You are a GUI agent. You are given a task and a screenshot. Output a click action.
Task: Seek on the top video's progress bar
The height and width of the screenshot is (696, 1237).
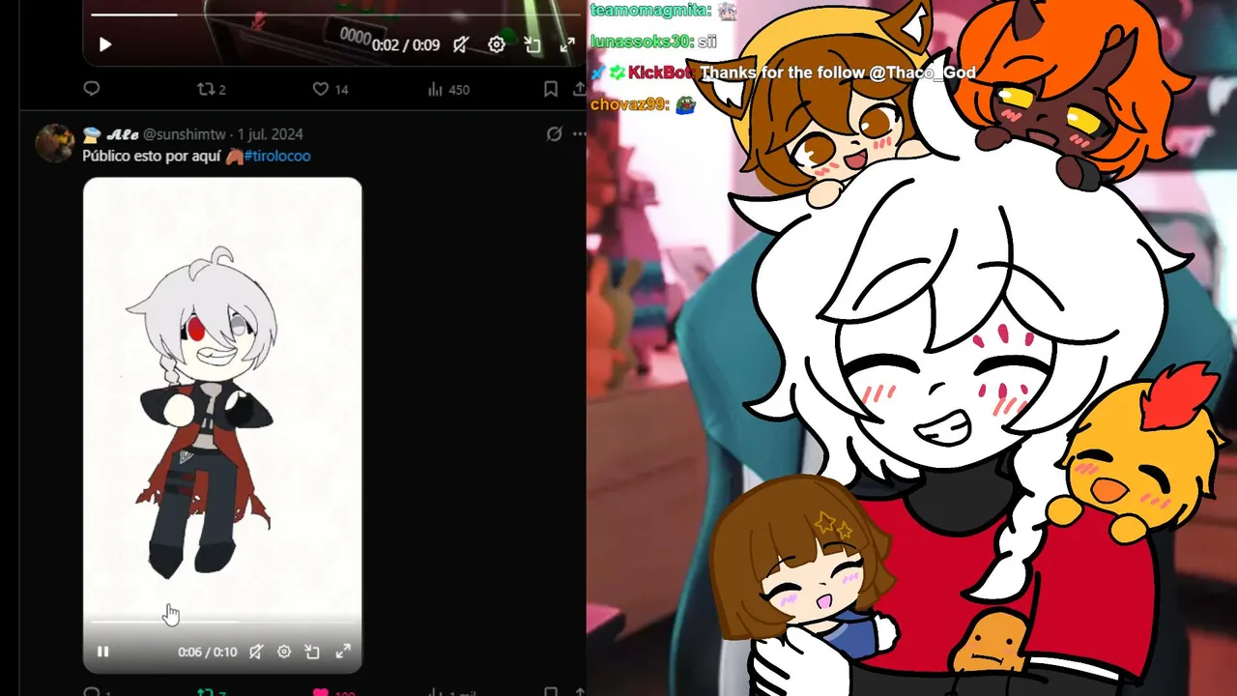[334, 14]
